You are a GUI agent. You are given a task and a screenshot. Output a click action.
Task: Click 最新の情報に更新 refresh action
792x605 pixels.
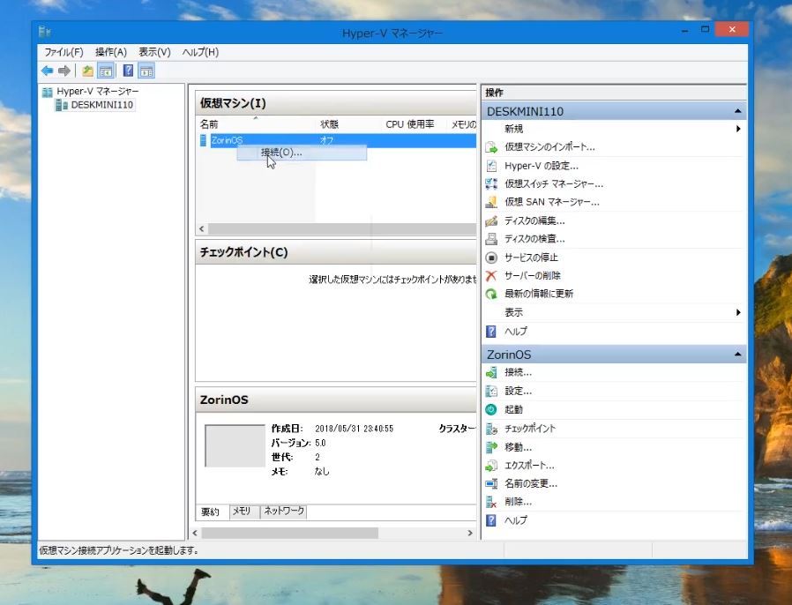(538, 294)
